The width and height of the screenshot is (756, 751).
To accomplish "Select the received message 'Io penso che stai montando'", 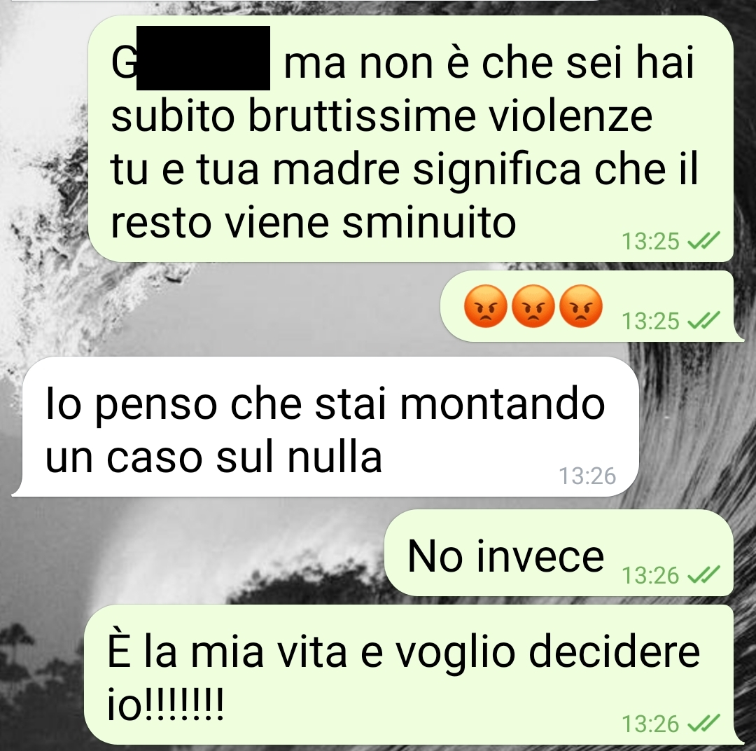I will tap(325, 427).
